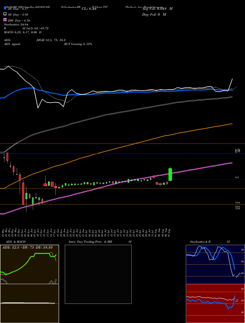Click the empty Intra Day price panel
245x323 pixels.
[98, 274]
